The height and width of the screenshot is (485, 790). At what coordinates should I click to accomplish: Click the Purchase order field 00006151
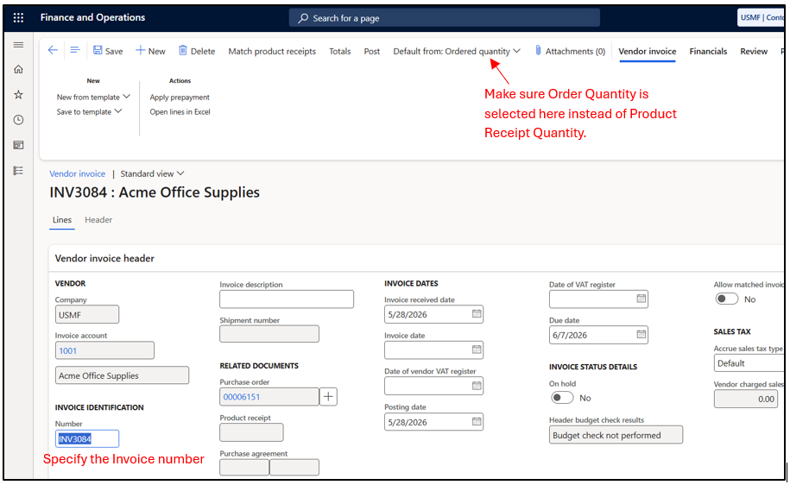269,396
